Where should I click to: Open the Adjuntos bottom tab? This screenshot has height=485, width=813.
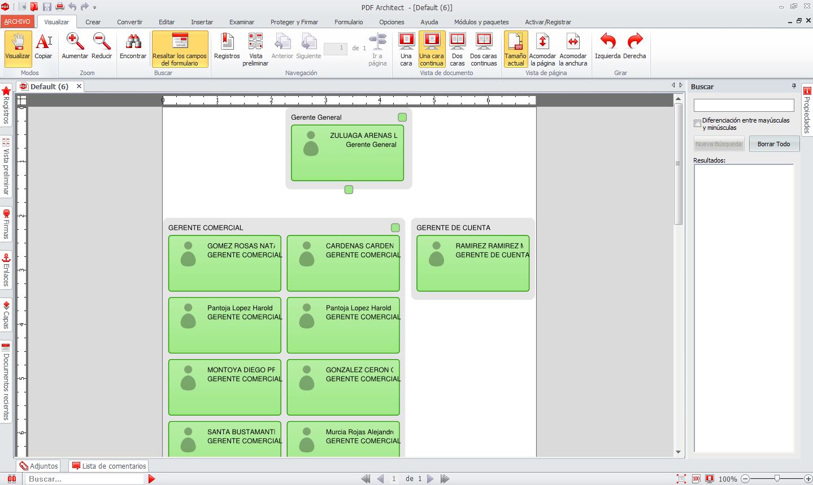39,466
